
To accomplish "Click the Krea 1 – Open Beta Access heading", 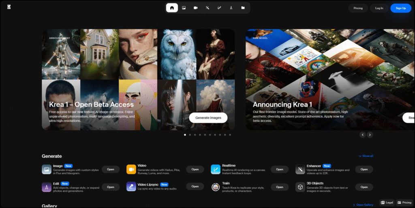I will click(91, 104).
